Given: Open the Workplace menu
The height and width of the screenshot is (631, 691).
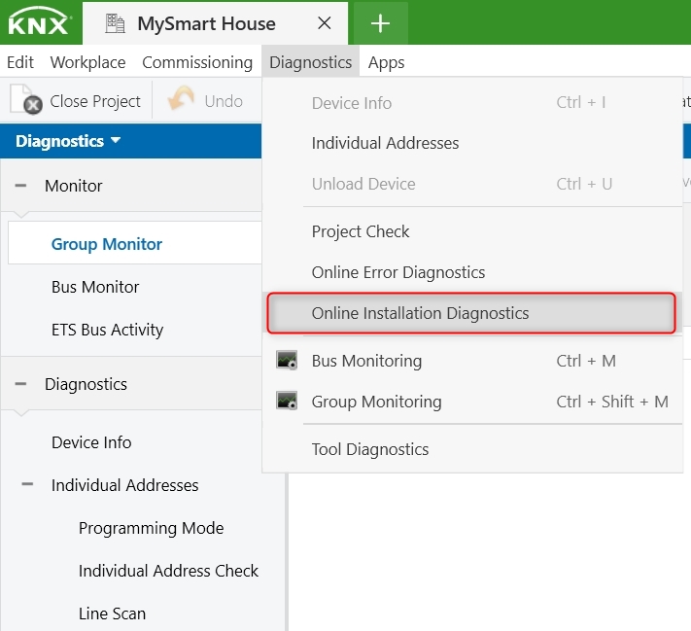Looking at the screenshot, I should (x=87, y=62).
